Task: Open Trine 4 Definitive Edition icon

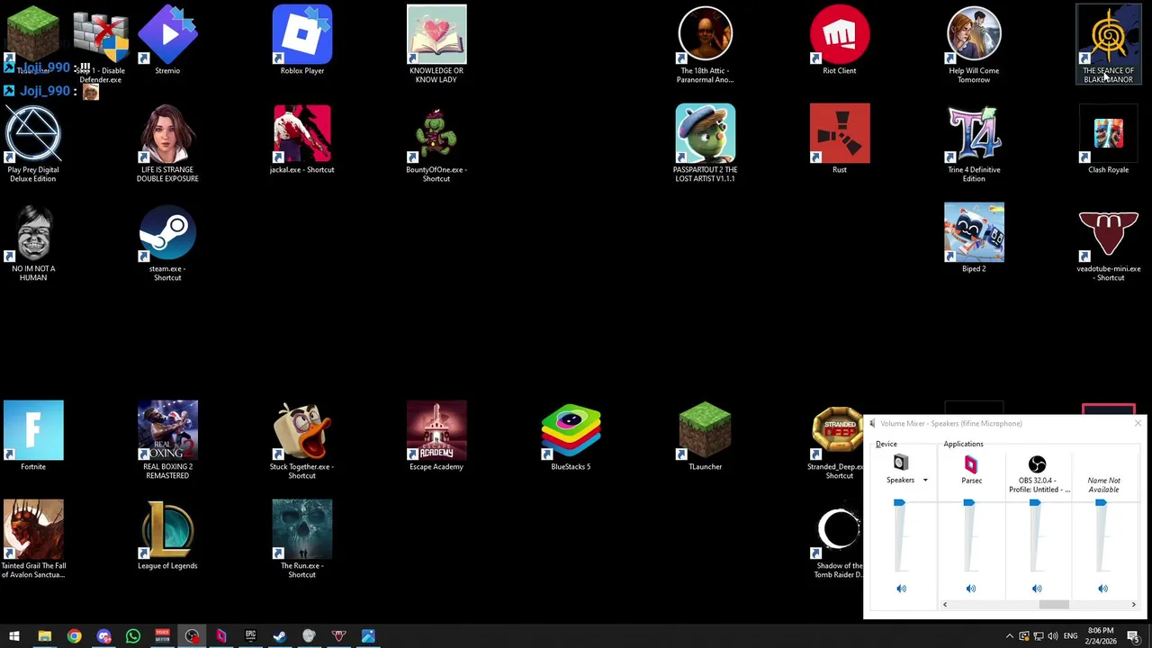Action: 974,143
